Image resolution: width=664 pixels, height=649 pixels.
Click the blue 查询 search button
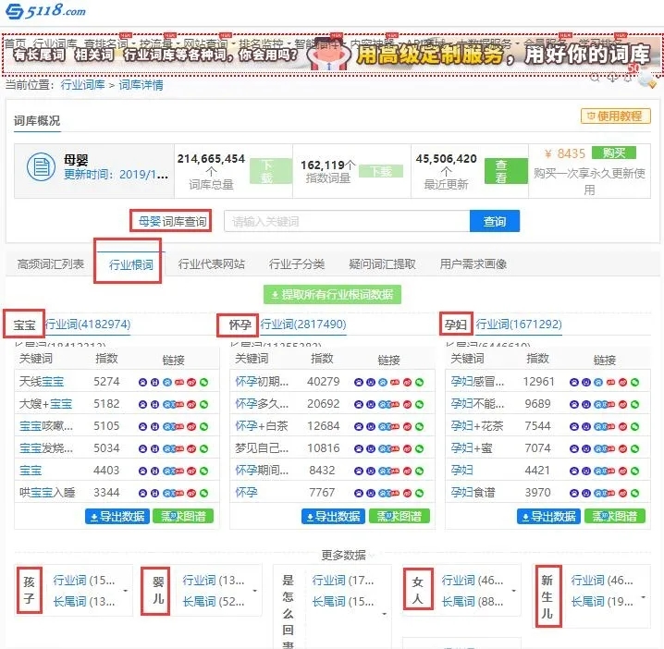click(x=495, y=221)
